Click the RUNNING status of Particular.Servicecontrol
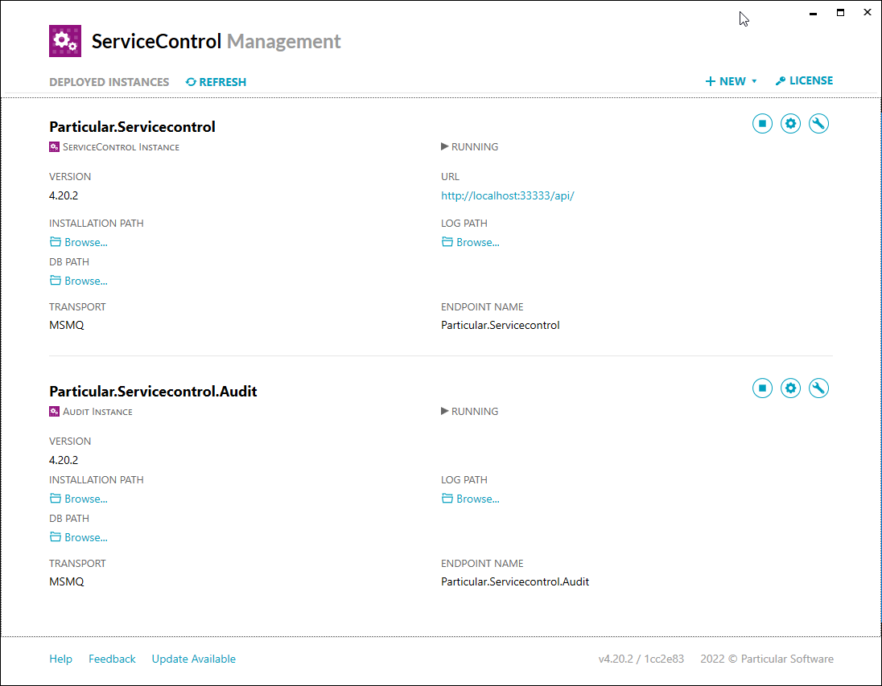Image resolution: width=882 pixels, height=686 pixels. click(x=469, y=146)
